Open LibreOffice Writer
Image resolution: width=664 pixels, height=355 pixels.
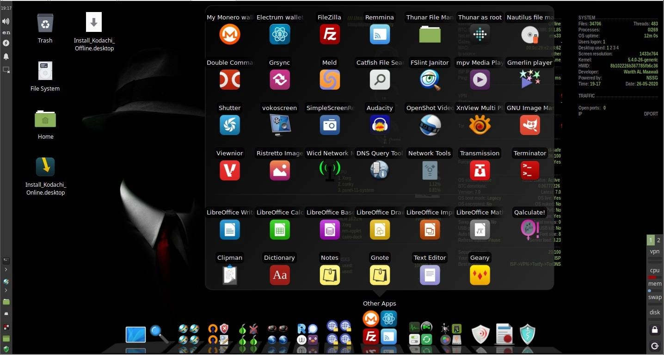click(x=230, y=229)
